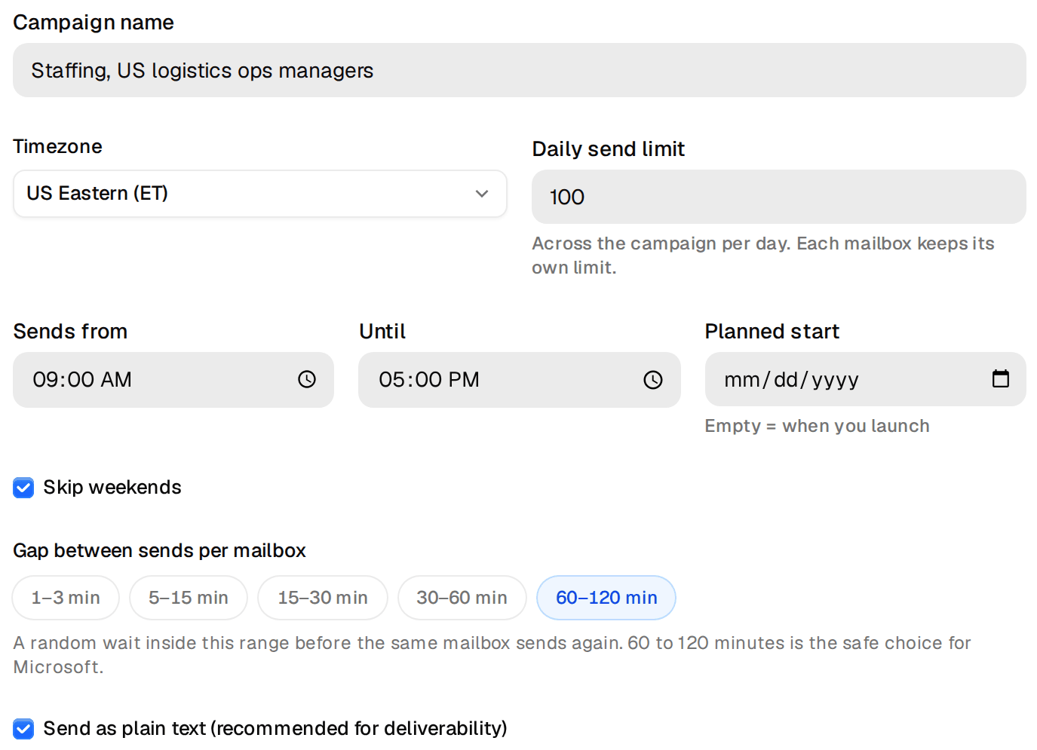Click the Gap between sends per mailbox heading

160,551
